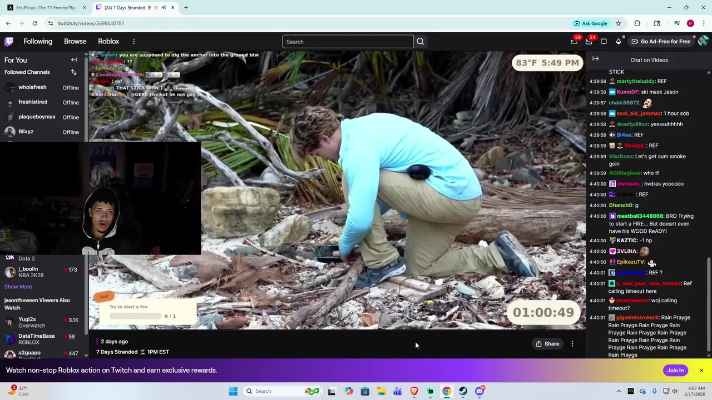Click Ask Google lens button
Screen dimensions: 712x400
tap(590, 23)
